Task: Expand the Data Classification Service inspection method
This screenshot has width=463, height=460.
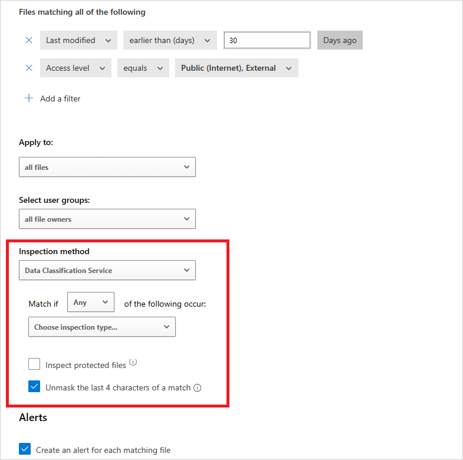Action: (107, 271)
